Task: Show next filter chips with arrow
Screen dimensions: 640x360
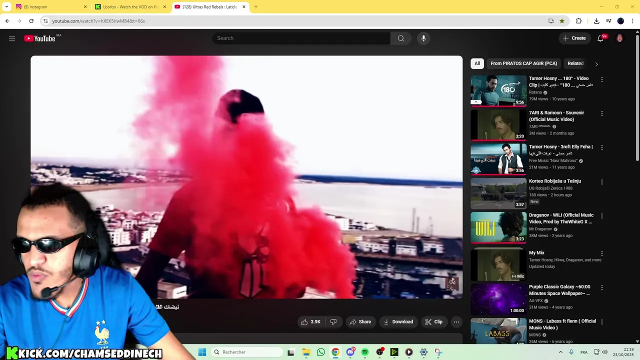Action: click(596, 64)
